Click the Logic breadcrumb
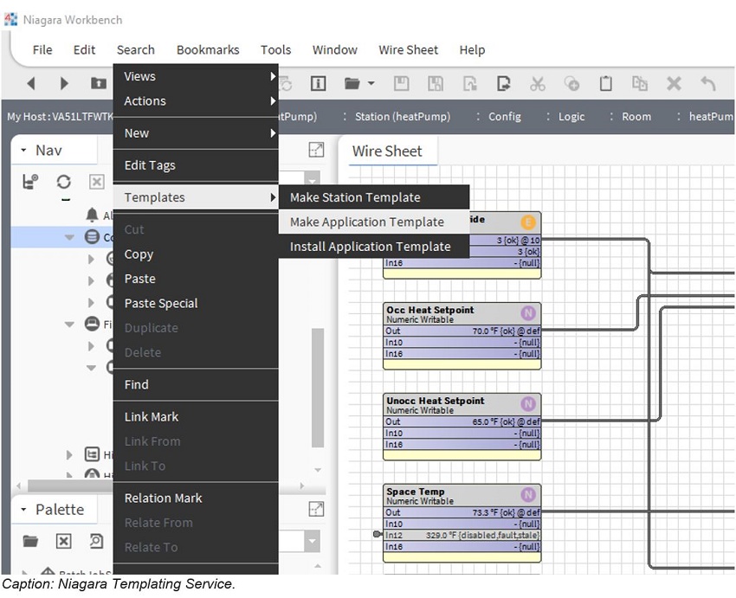Screen dimensions: 736x598 coord(571,116)
